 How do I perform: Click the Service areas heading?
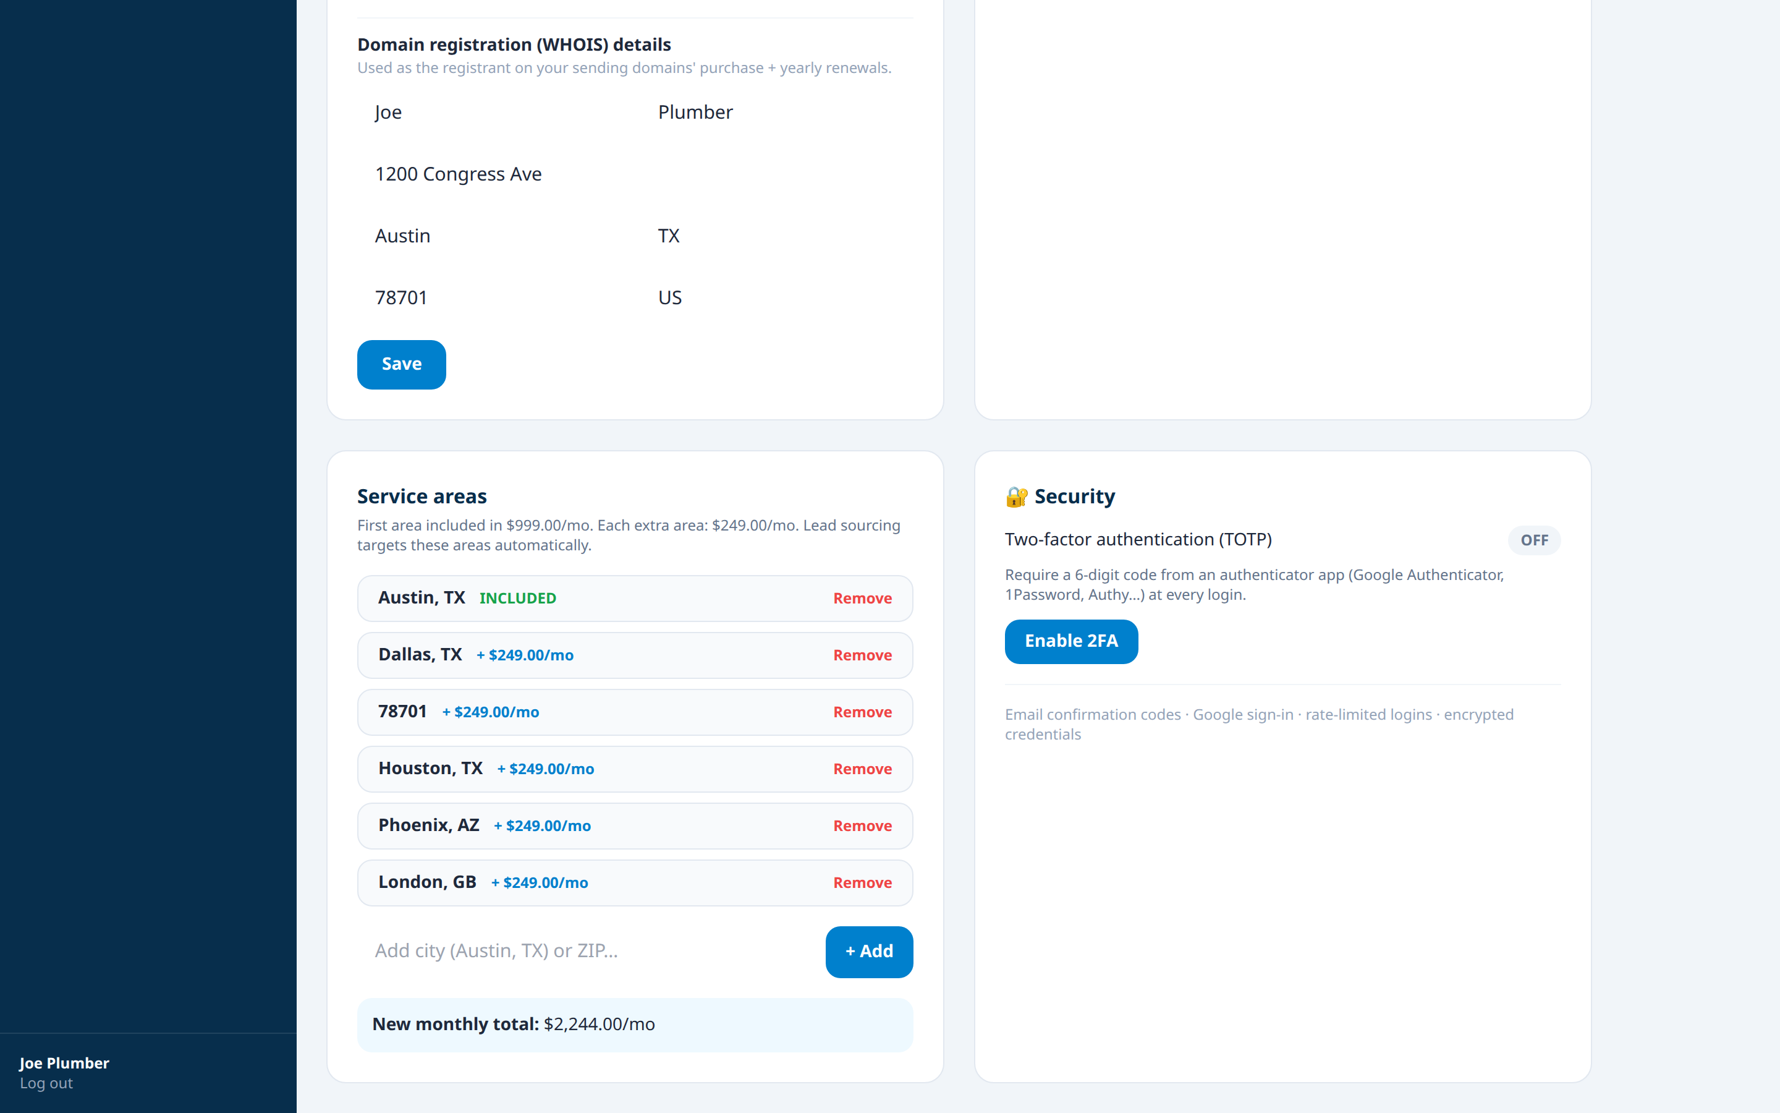(x=422, y=497)
